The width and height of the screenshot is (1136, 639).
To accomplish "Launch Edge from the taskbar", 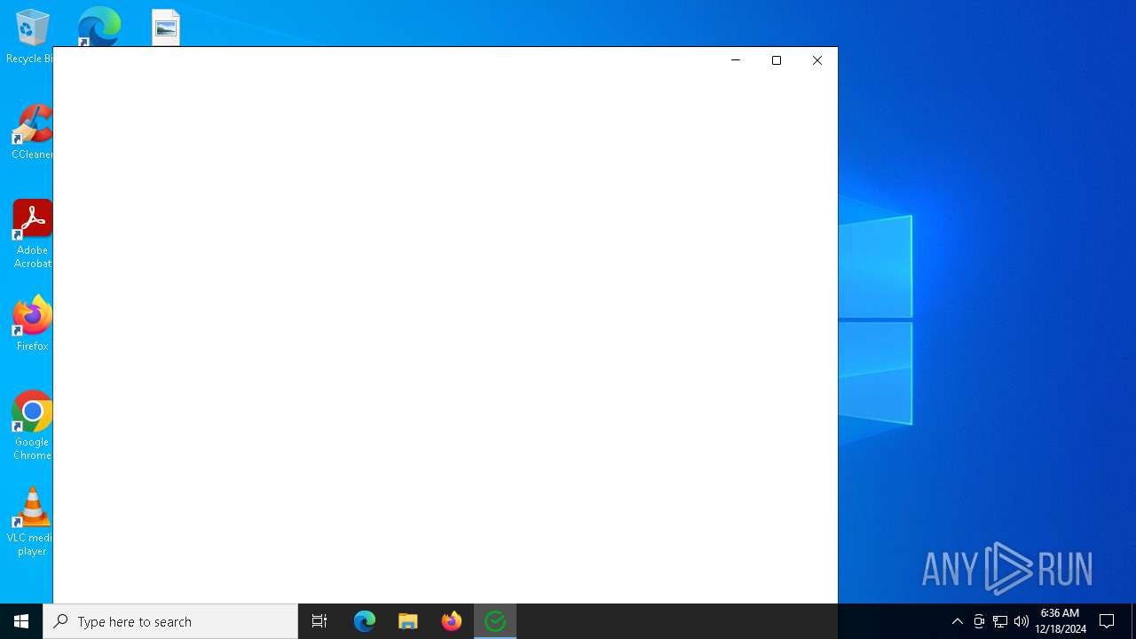I will (x=365, y=621).
